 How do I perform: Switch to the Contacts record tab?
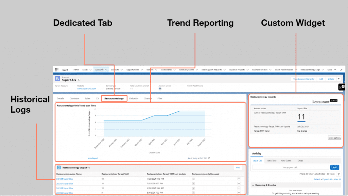coord(74,98)
